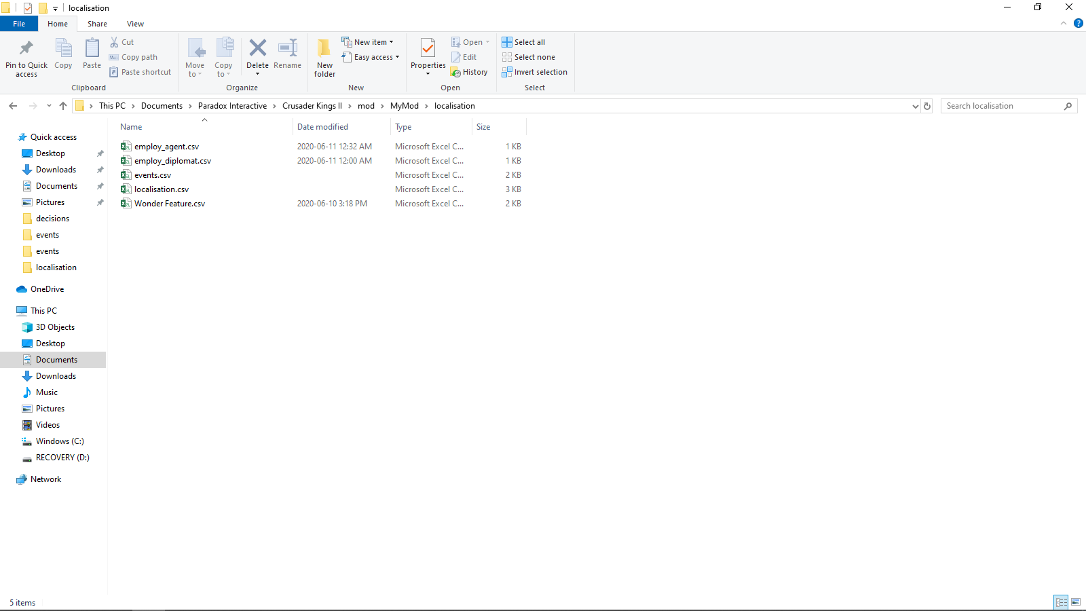Switch to large icons view layout
The width and height of the screenshot is (1086, 611).
click(1076, 602)
